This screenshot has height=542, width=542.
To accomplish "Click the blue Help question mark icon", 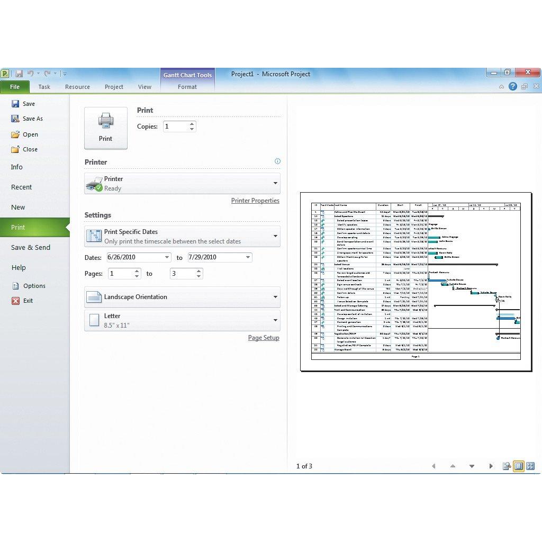I will click(x=512, y=86).
